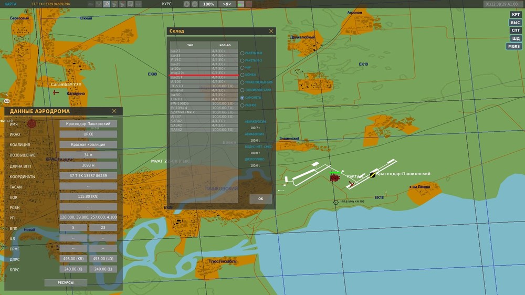The height and width of the screenshot is (295, 525).
Task: Click the ОК button in the Склад dialog
Action: pyautogui.click(x=260, y=198)
